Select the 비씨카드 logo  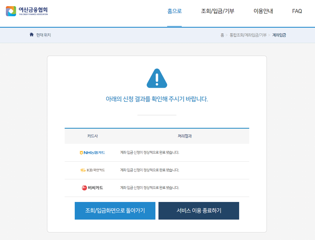pyautogui.click(x=93, y=188)
